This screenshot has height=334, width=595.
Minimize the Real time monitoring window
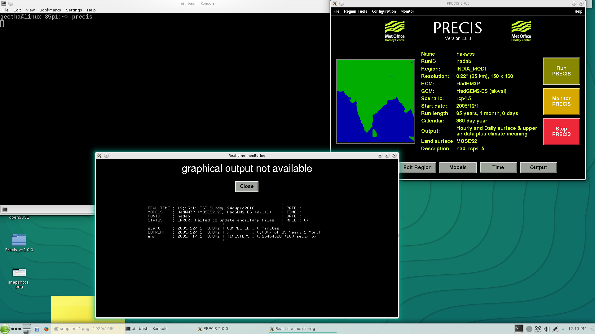(380, 156)
